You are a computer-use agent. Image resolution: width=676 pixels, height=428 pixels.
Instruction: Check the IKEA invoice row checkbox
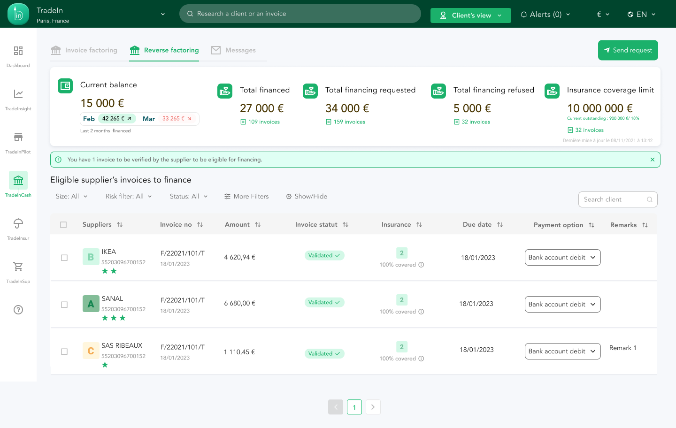click(x=64, y=258)
